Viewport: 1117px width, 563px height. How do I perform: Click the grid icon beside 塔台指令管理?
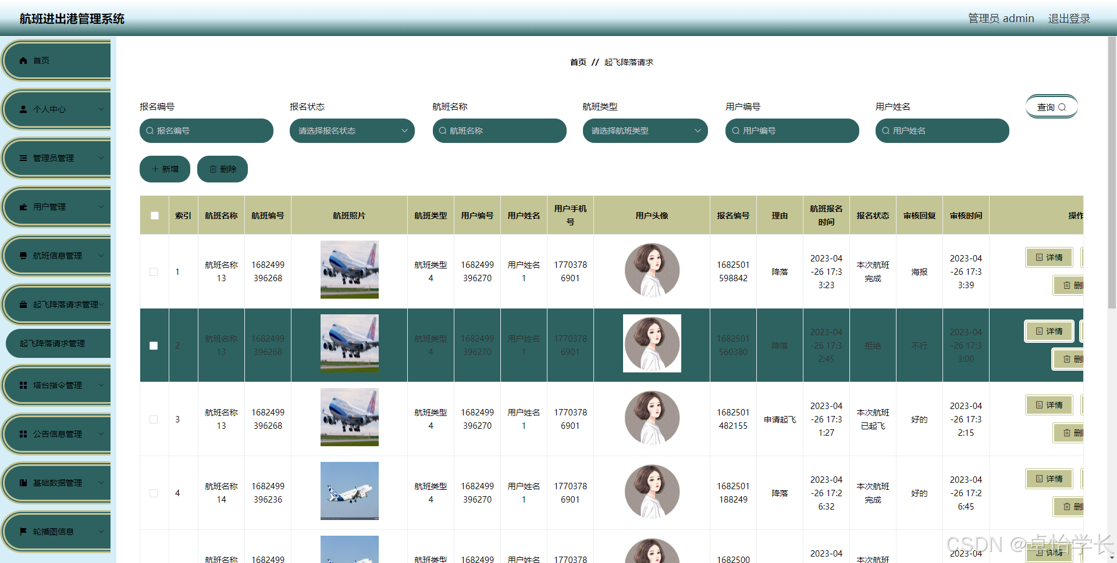(x=23, y=385)
